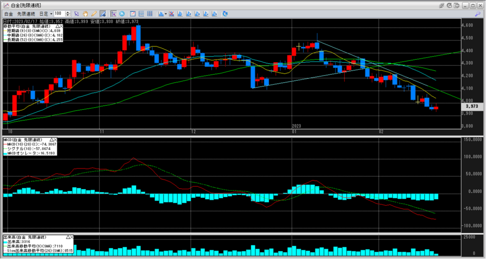
Task: Click the bar count field showing 100
Action: tap(60, 14)
